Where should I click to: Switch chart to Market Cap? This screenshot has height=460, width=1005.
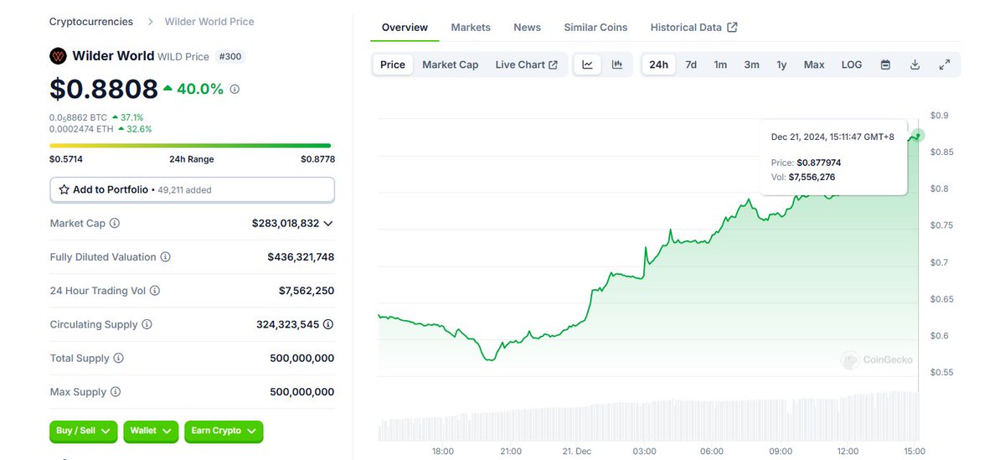(450, 65)
